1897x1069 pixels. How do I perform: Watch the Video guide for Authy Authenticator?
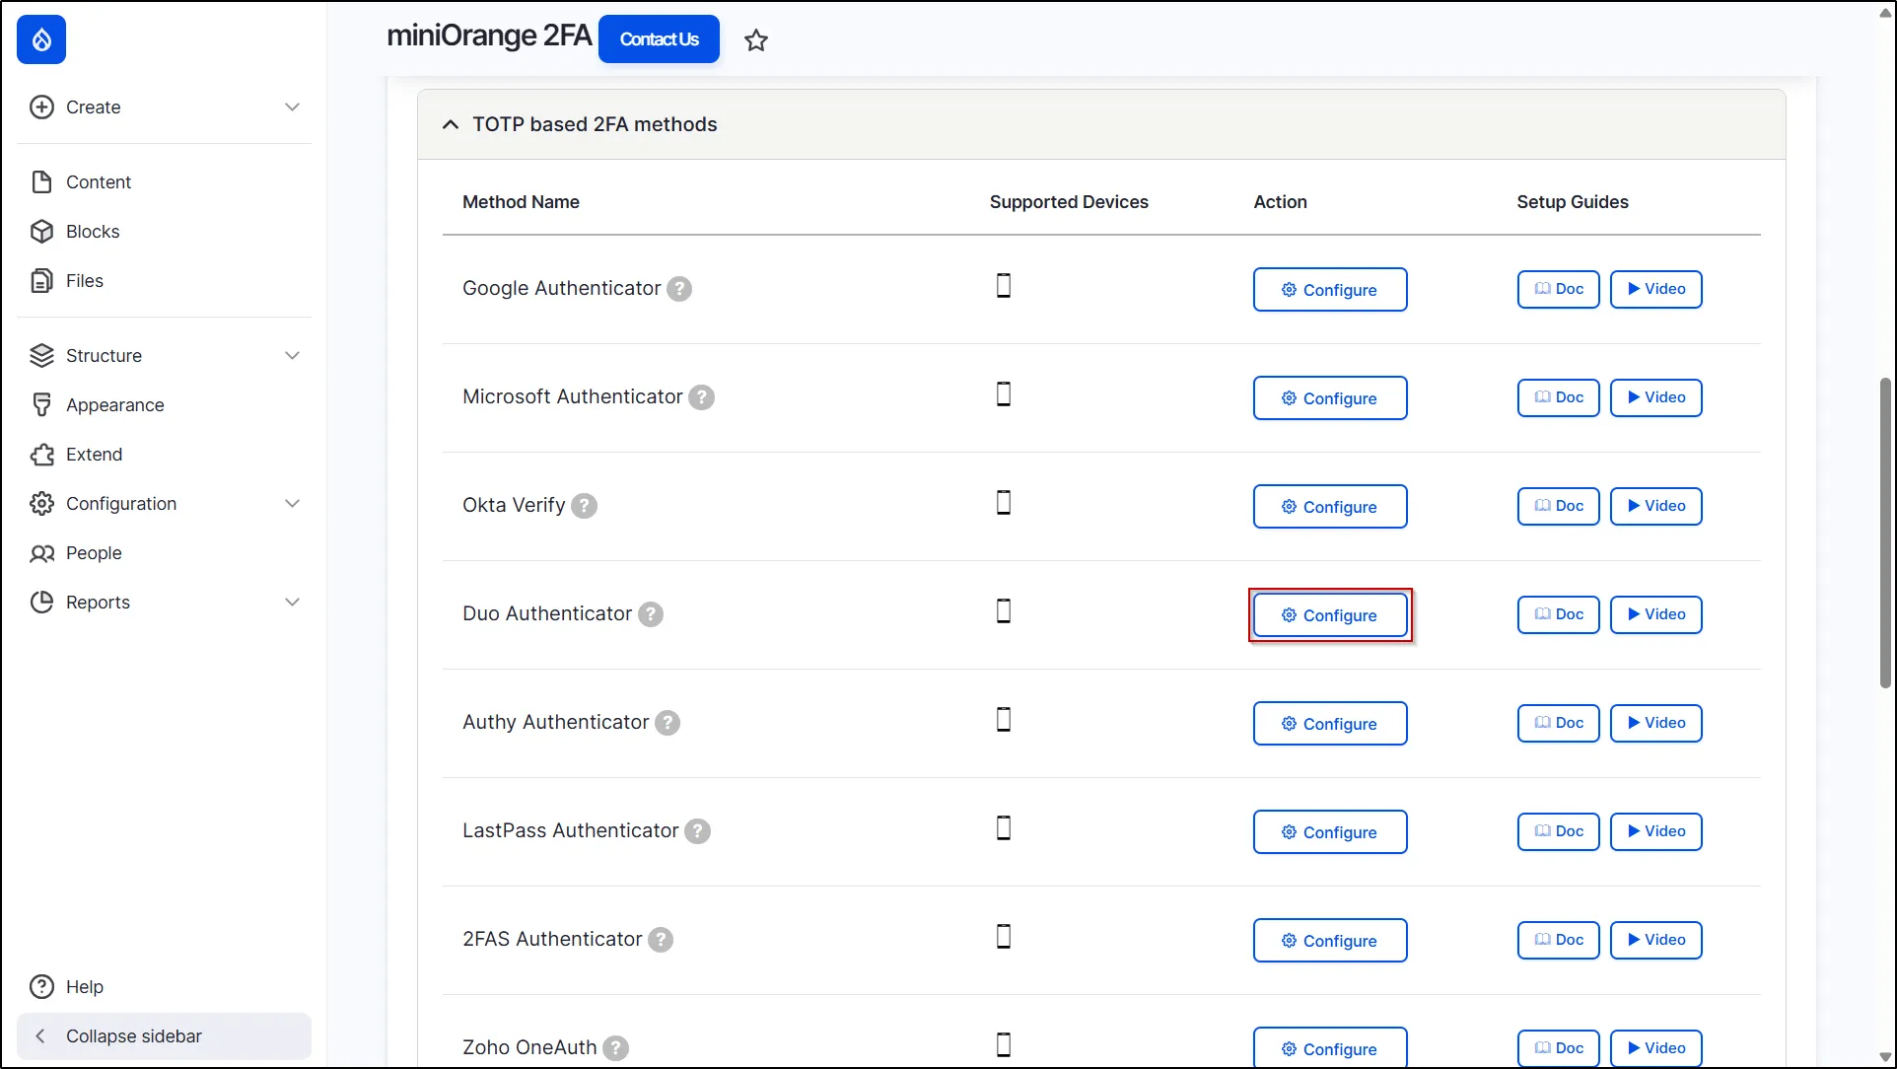(1656, 724)
